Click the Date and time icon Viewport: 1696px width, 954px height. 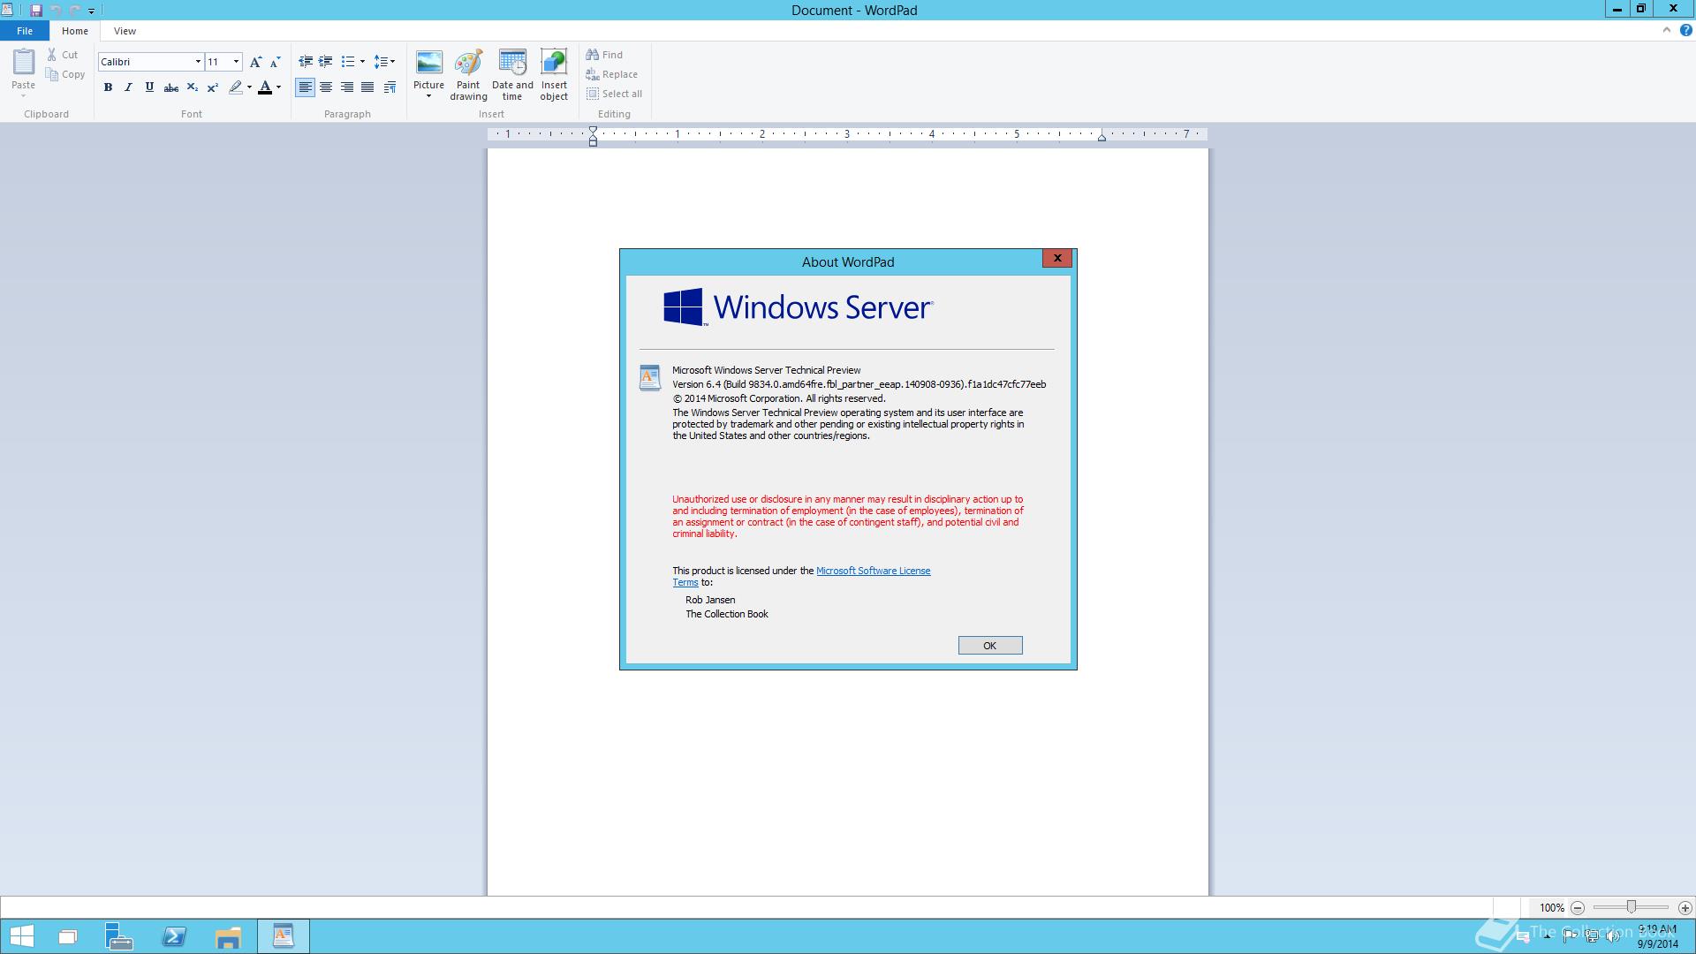(x=512, y=63)
